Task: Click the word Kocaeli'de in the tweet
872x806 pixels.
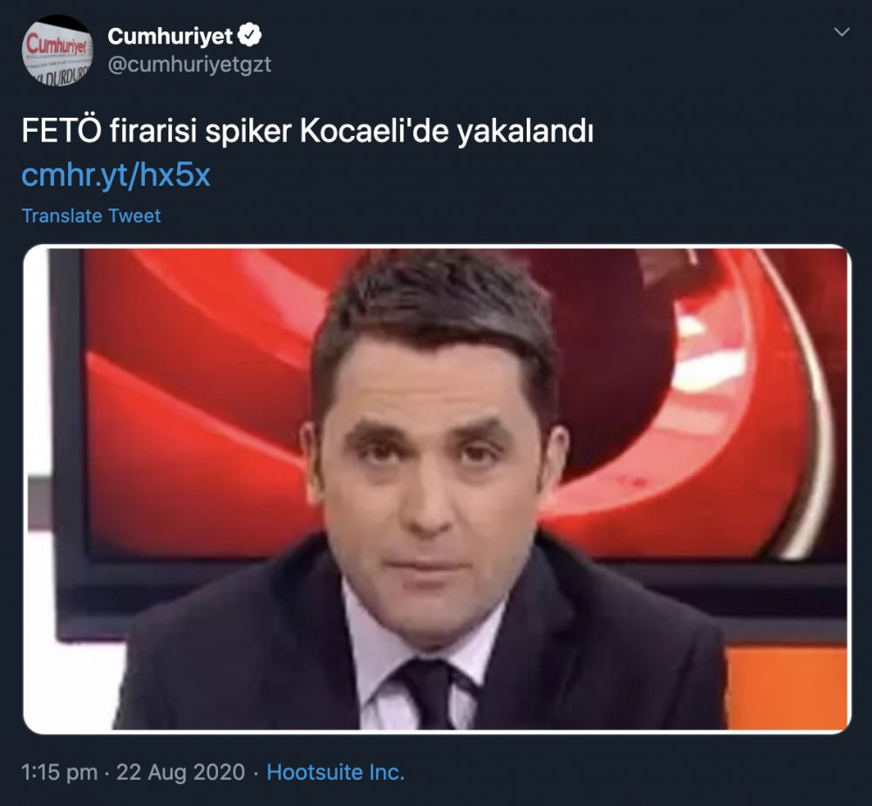Action: (x=374, y=132)
